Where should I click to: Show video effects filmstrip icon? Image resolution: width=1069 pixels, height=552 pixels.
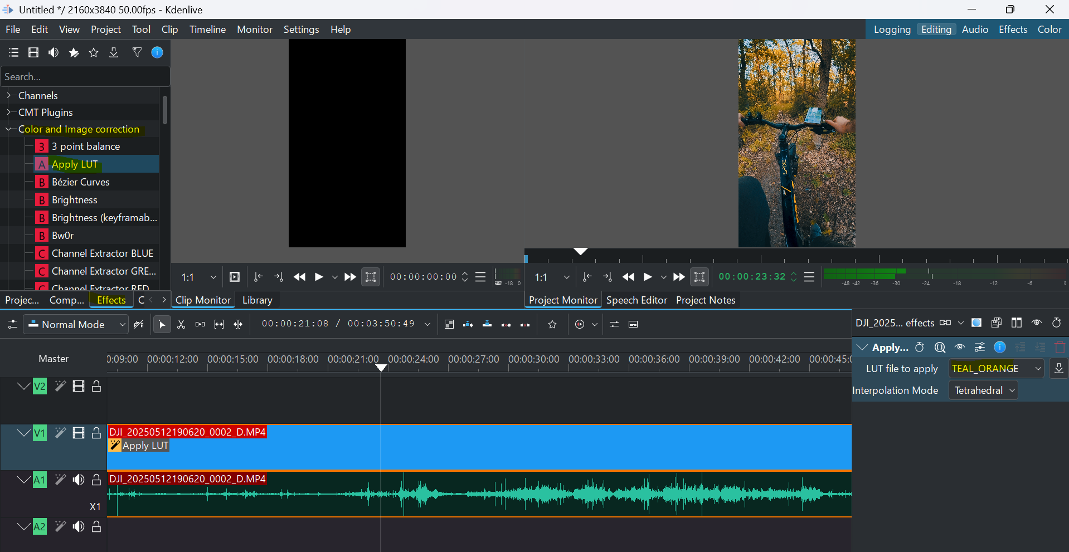coord(33,52)
